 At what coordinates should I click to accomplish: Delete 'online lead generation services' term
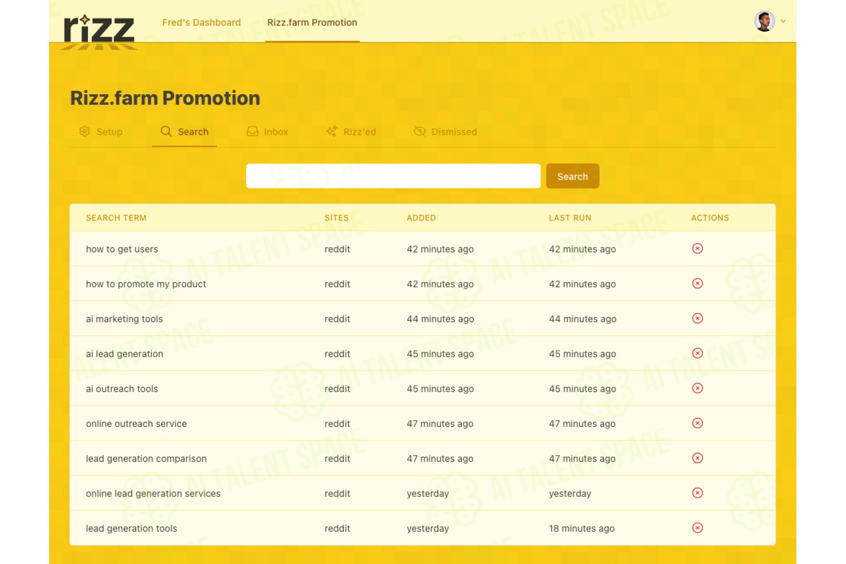coord(698,493)
